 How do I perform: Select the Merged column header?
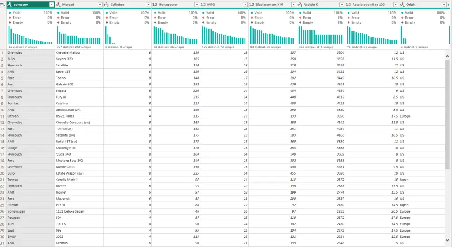[x=79, y=5]
